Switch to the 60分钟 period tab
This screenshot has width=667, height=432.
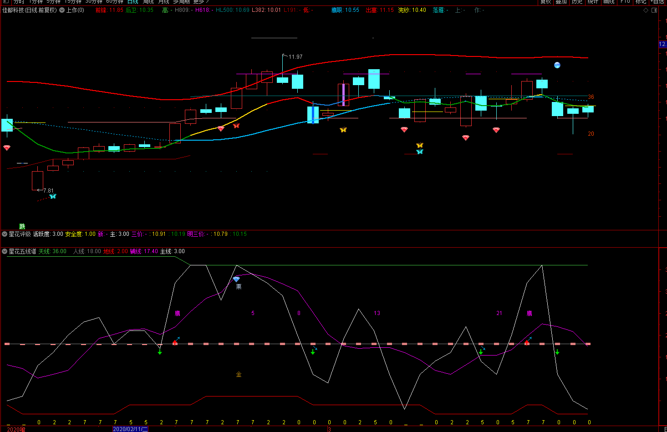(115, 2)
